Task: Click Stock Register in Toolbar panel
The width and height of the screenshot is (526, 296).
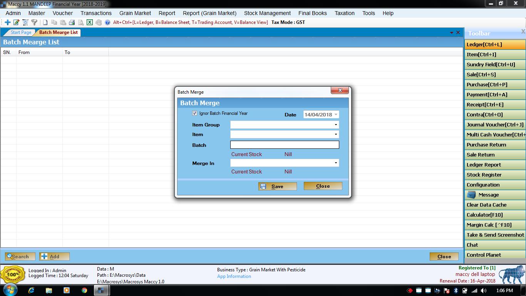Action: [x=495, y=175]
